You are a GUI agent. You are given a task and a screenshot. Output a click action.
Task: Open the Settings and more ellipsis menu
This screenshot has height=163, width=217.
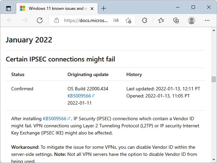[207, 20]
